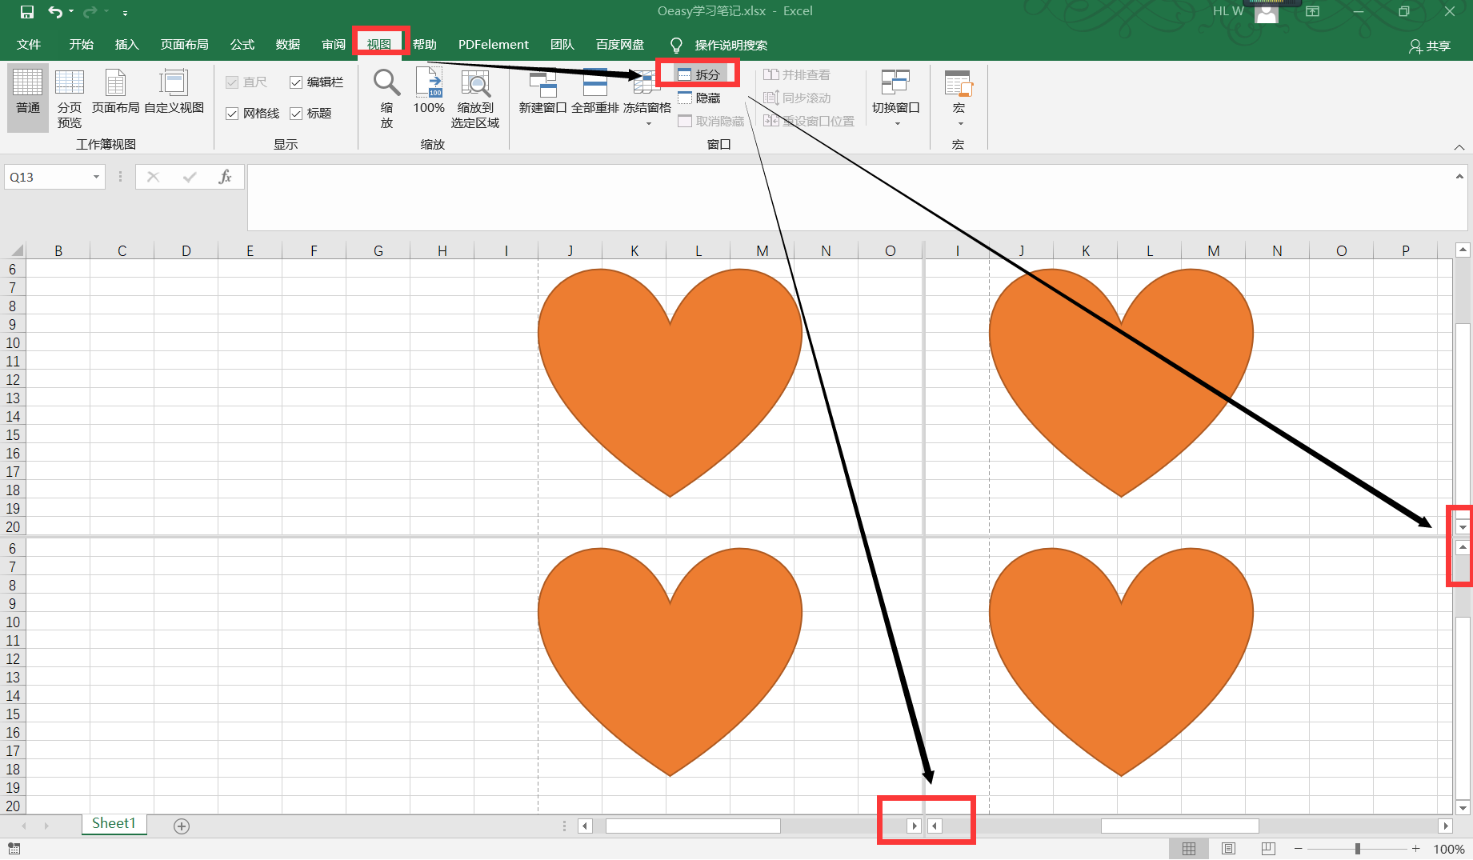Undo the last action
The image size is (1473, 860).
[x=54, y=12]
